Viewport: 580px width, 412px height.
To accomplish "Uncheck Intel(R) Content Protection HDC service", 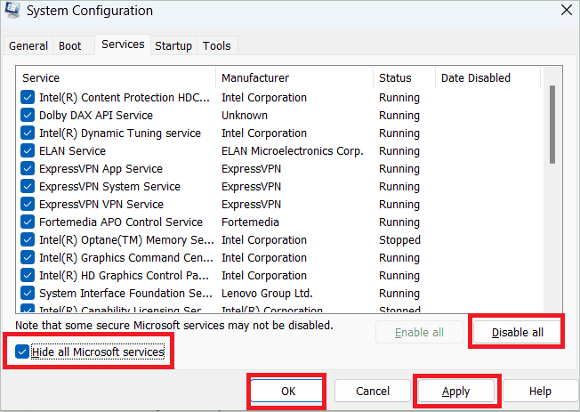I will (28, 97).
